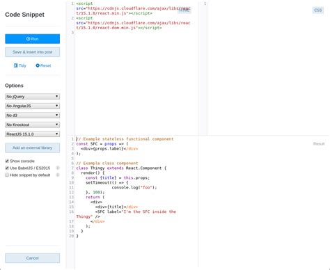Click 'class Thingy extends React.Component' line
The height and width of the screenshot is (270, 330).
[x=121, y=168]
